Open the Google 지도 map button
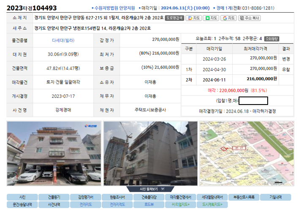Image resolution: width=304 pixels, height=215 pixels. [228, 18]
